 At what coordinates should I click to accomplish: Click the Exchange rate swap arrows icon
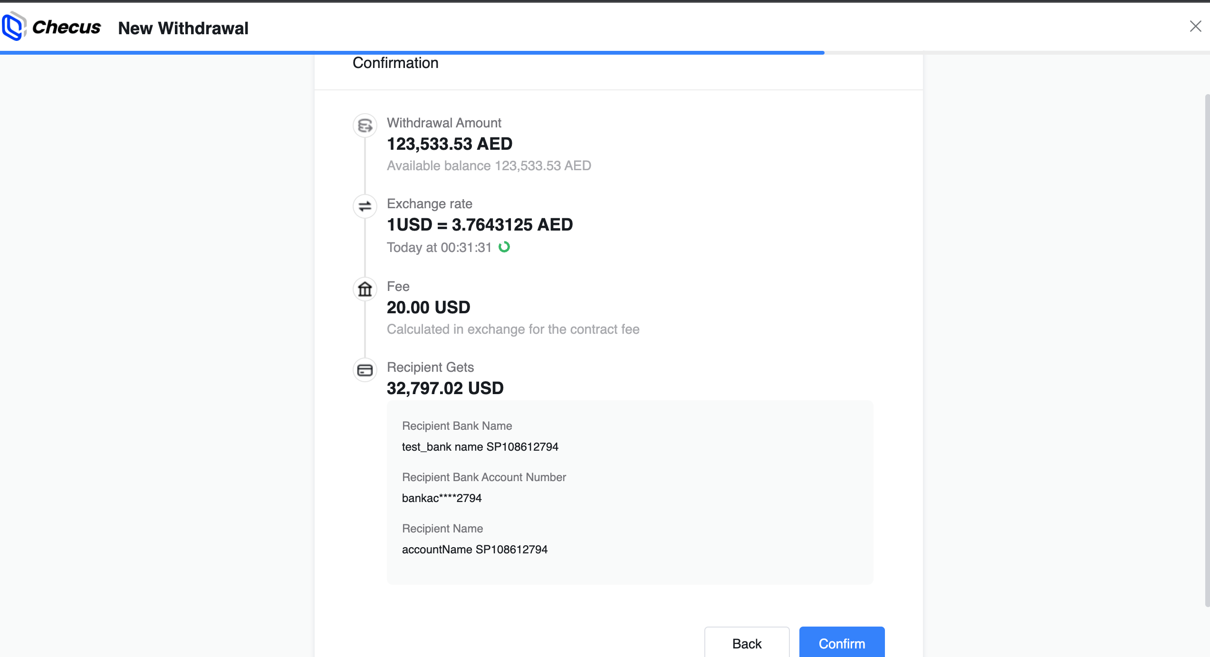coord(365,206)
